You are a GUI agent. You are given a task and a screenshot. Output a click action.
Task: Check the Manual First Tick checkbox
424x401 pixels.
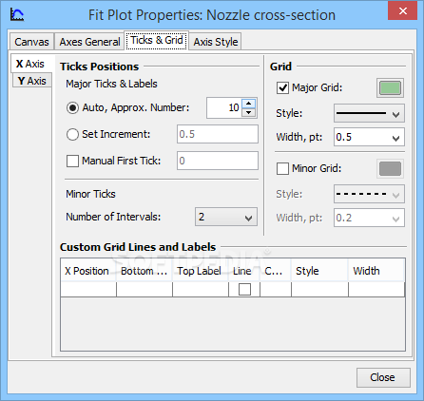pyautogui.click(x=72, y=161)
